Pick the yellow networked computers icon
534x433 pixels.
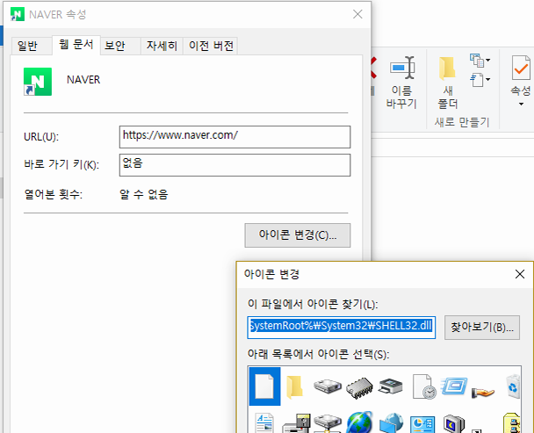[512, 422]
